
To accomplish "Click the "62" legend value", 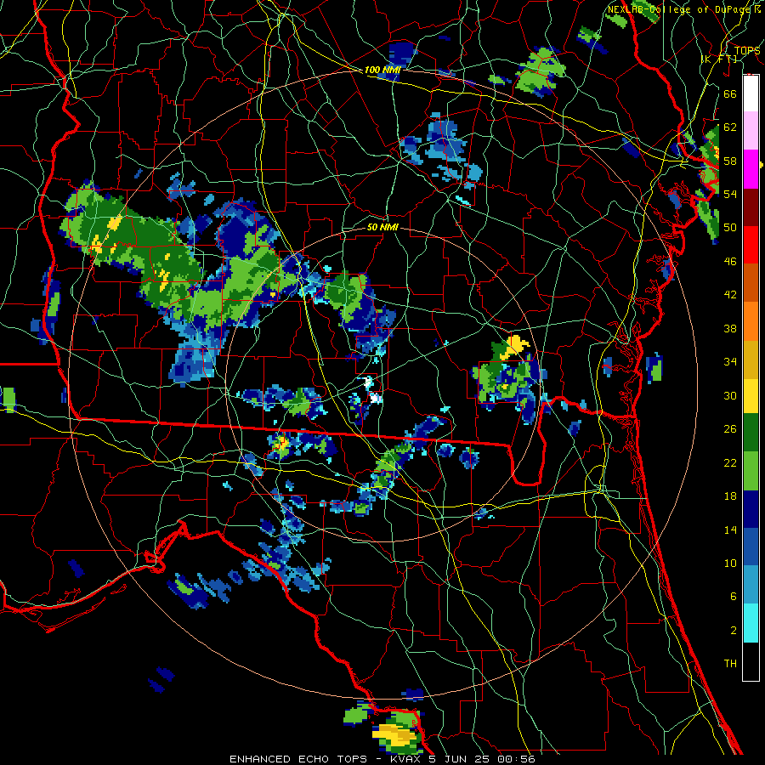I will tap(730, 127).
